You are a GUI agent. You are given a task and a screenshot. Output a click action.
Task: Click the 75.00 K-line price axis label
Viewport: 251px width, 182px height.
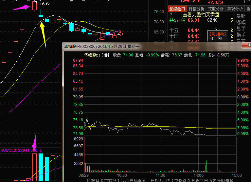point(159,12)
